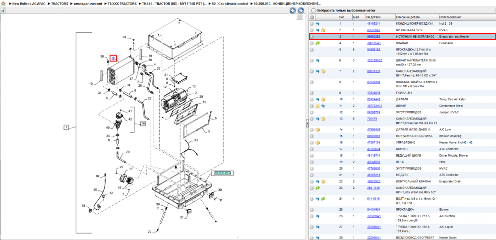Screen dimensions: 496x240
Task: Open part number link 1321290C2
Action: (374, 60)
